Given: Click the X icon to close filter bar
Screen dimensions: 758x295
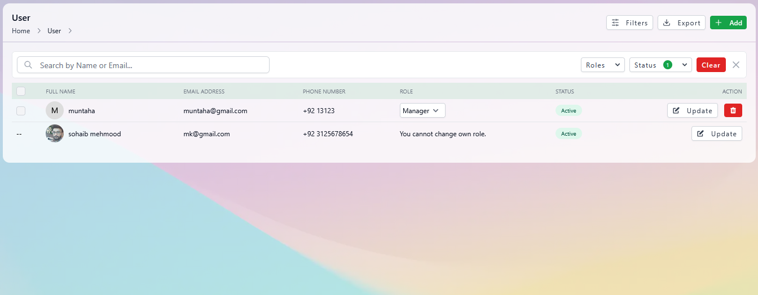Looking at the screenshot, I should coord(735,65).
